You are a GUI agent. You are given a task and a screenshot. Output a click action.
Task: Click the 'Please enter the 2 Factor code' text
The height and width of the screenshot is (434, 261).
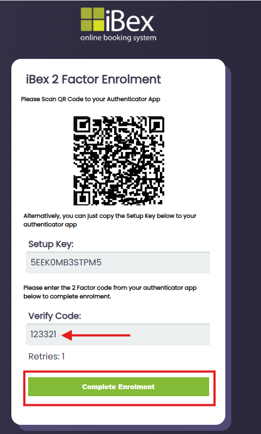(x=110, y=292)
